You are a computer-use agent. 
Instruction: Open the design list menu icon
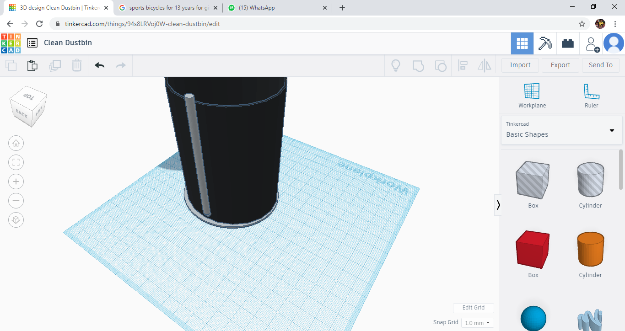click(32, 43)
